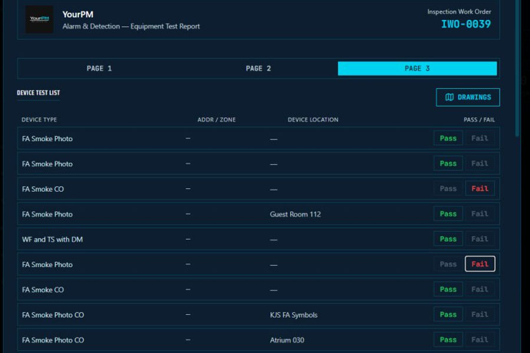Viewport: 530px width, 353px height.
Task: Click the "WF and TS with DM" device type
Action: [52, 239]
